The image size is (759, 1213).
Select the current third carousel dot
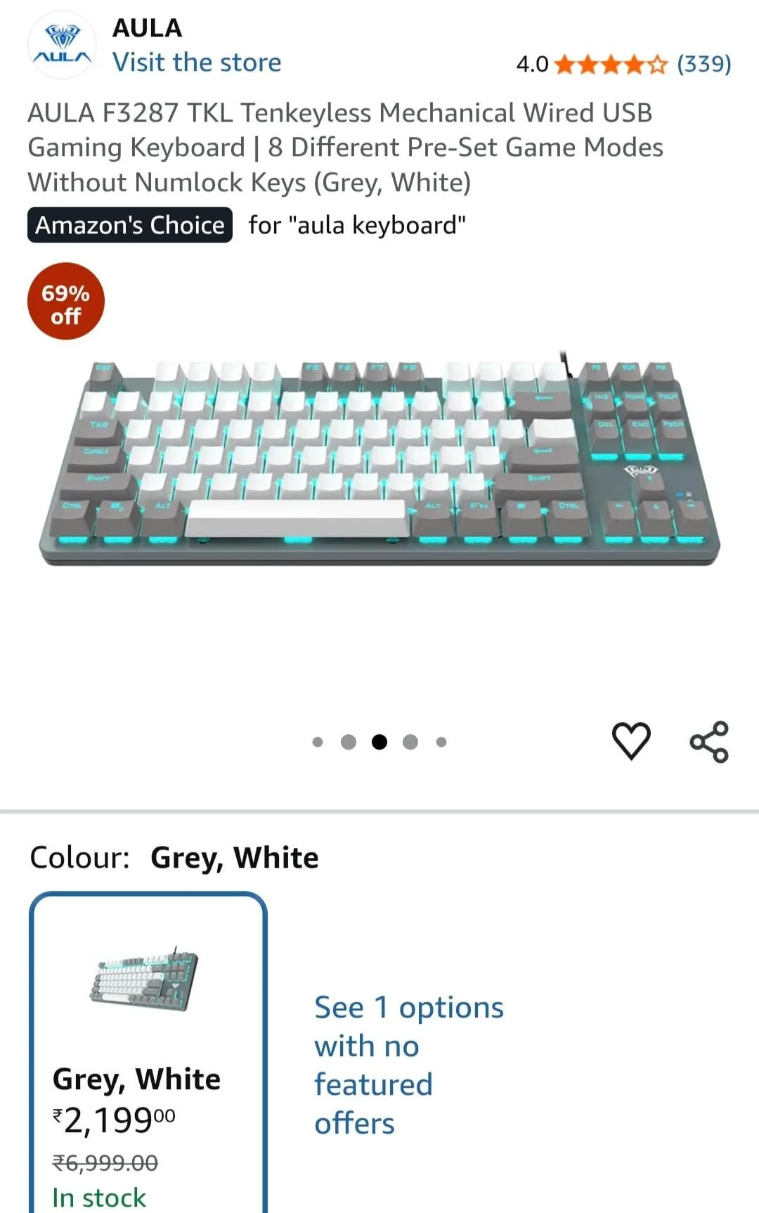[379, 742]
